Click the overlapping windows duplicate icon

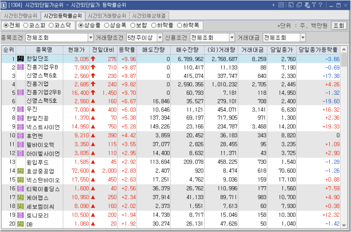(299, 5)
